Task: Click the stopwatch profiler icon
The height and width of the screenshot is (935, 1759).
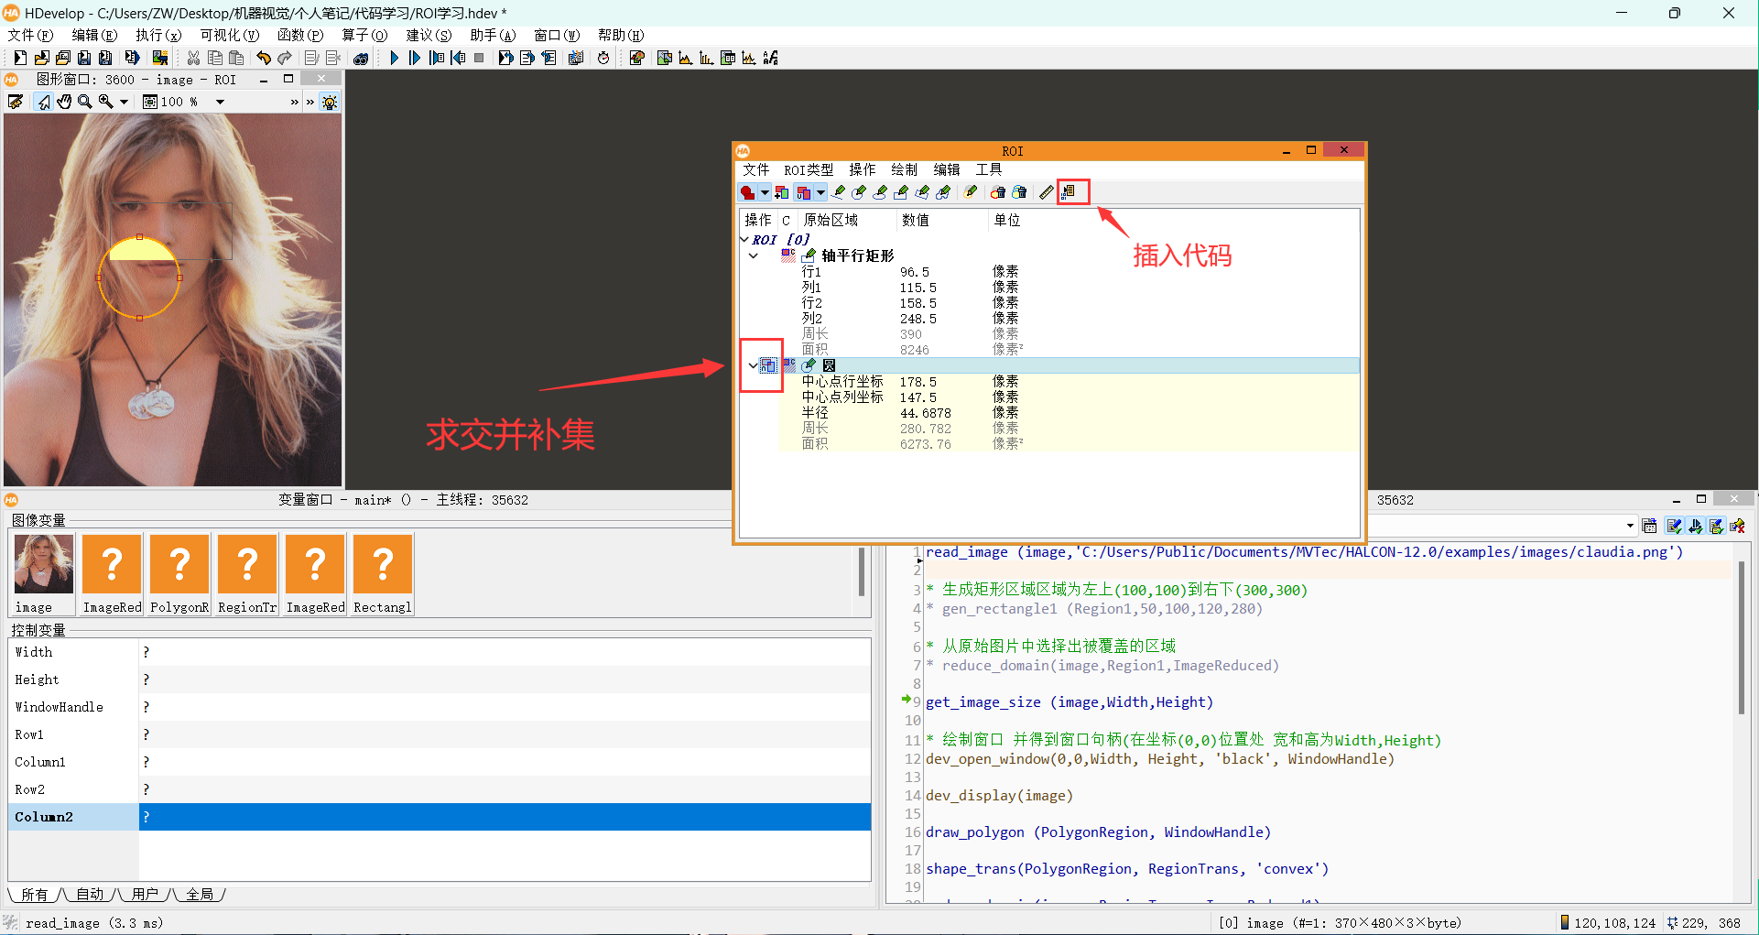Action: point(603,58)
